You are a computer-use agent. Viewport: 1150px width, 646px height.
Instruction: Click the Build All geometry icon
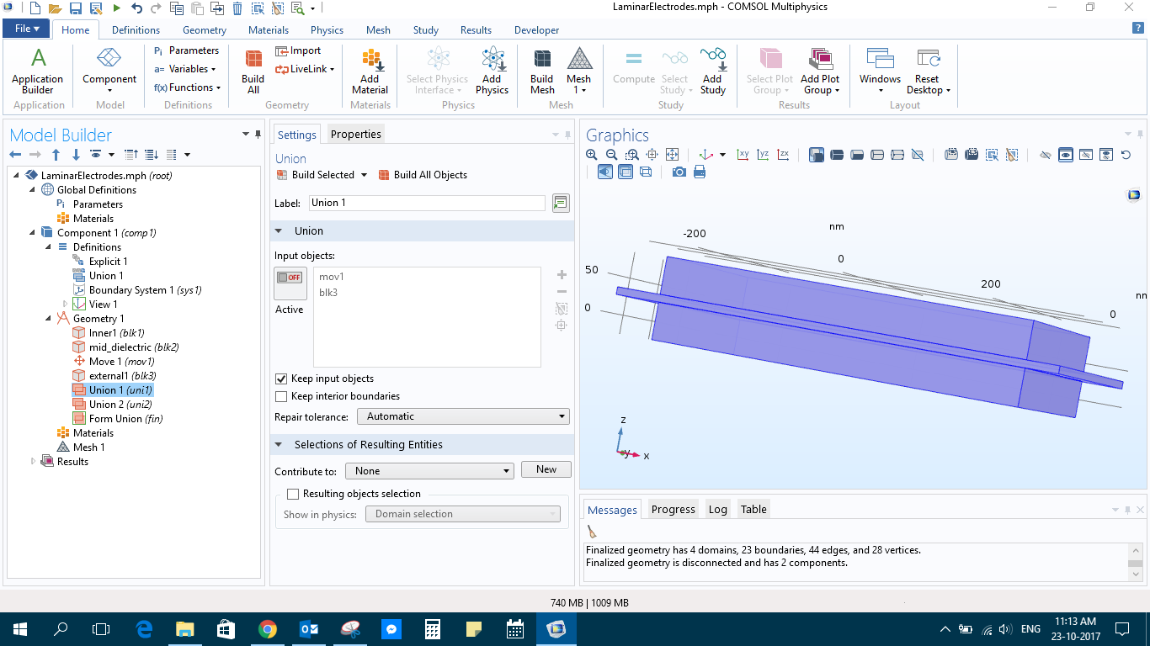tap(253, 70)
